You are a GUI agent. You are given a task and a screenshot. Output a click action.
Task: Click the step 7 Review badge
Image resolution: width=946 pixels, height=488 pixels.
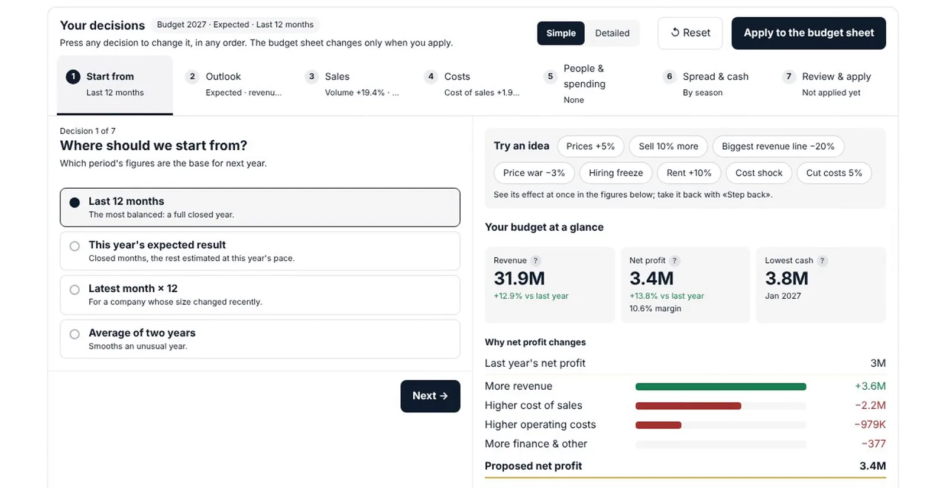789,76
